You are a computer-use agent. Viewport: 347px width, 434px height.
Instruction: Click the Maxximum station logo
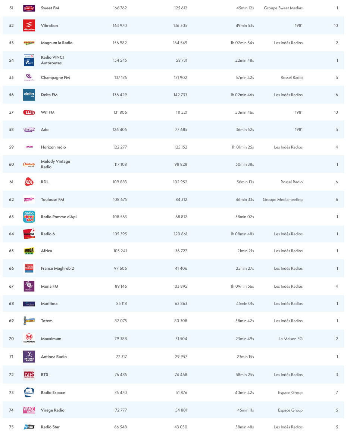point(29,339)
